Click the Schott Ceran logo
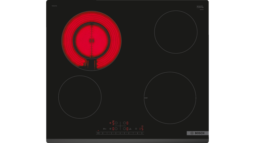 point(200,7)
